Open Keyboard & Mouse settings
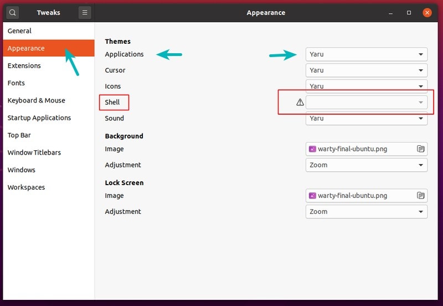 tap(49, 100)
